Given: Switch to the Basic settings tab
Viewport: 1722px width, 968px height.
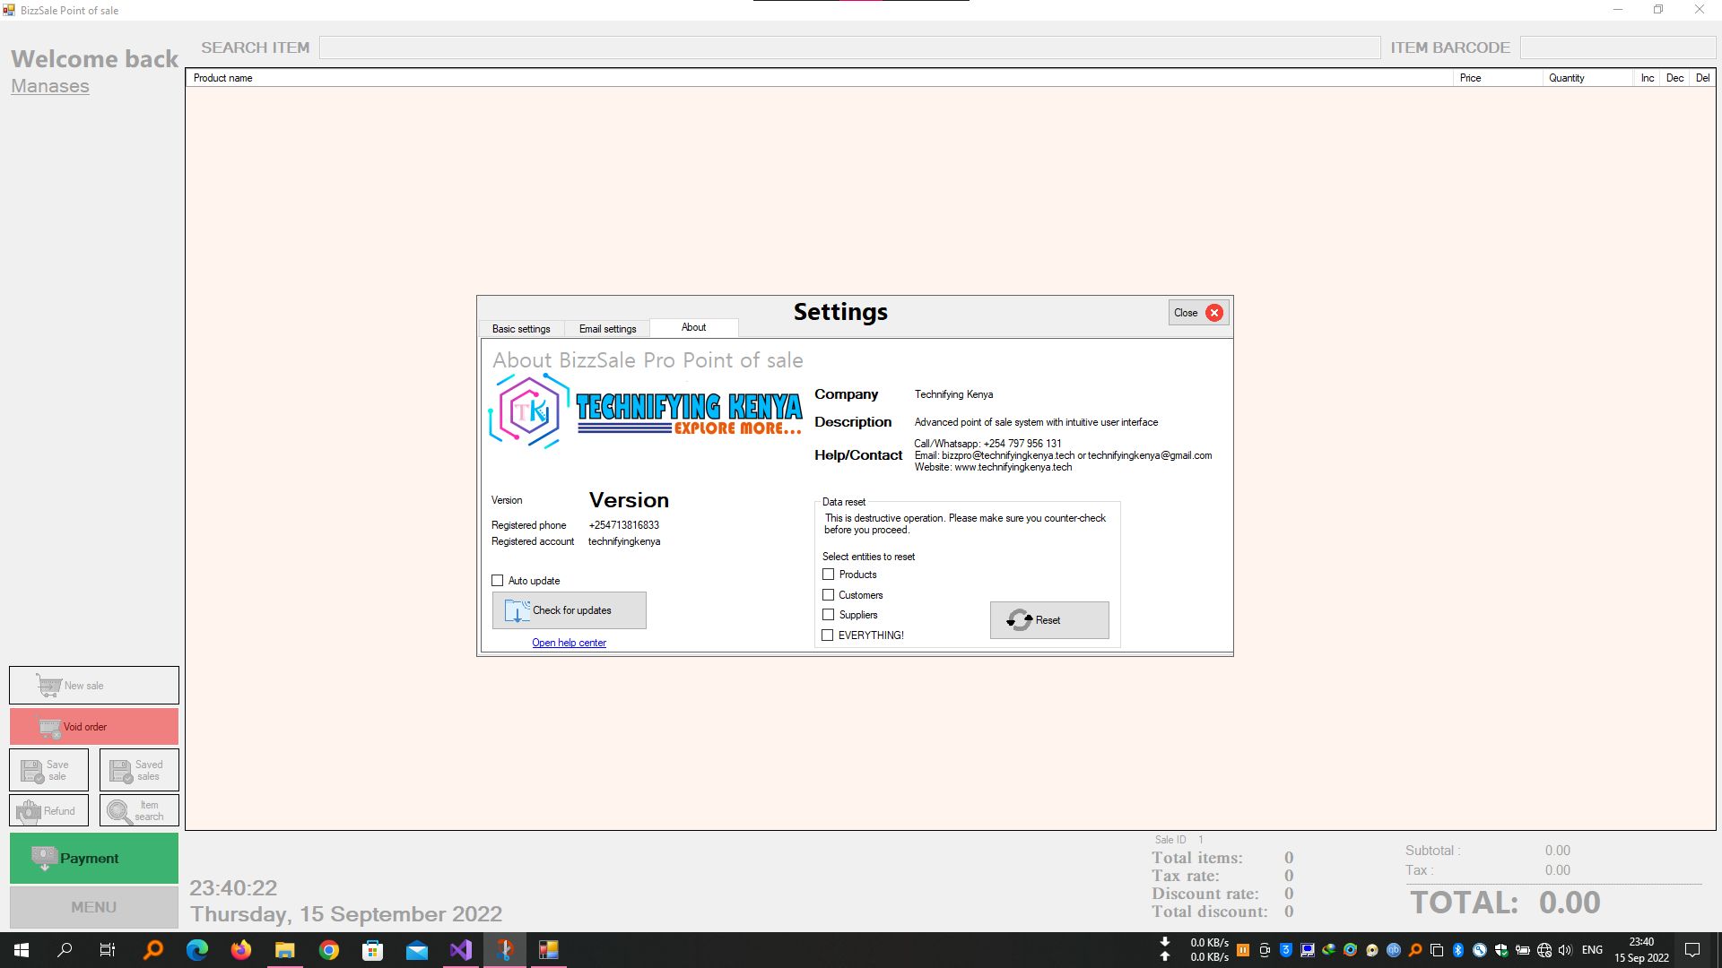Looking at the screenshot, I should click(x=521, y=329).
